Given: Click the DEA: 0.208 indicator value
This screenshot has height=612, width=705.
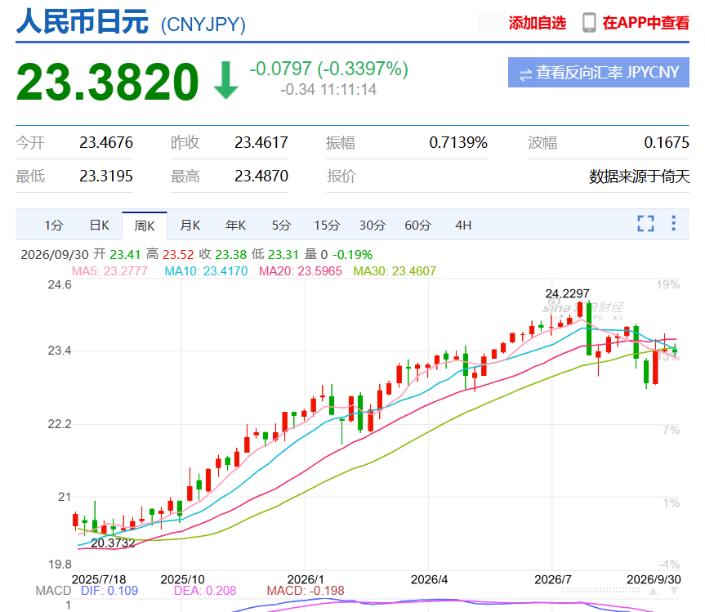Looking at the screenshot, I should tap(205, 591).
